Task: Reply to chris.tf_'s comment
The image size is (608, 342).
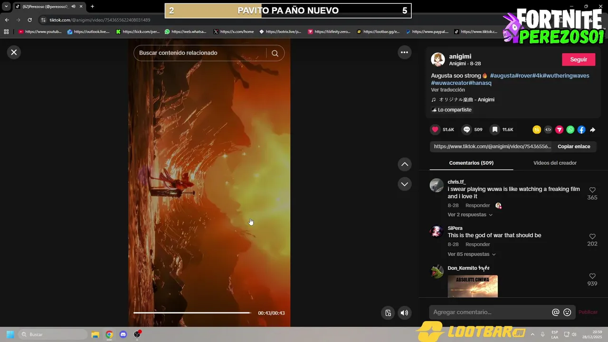Action: tap(477, 206)
